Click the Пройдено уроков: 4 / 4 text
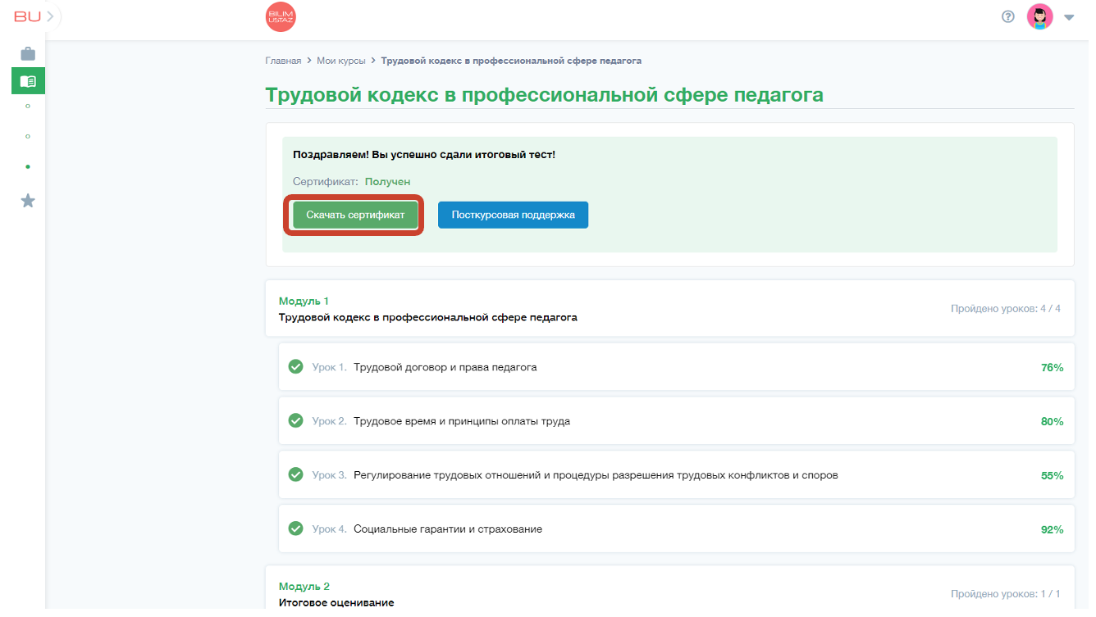 (x=1006, y=309)
